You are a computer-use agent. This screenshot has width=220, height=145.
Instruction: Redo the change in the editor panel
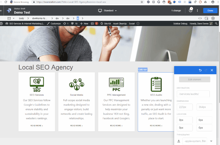[x=206, y=70]
